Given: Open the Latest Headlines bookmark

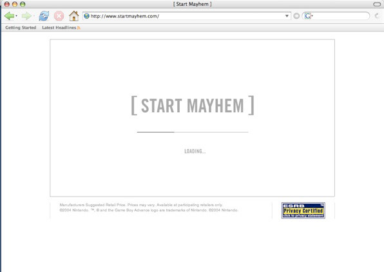Looking at the screenshot, I should (59, 28).
